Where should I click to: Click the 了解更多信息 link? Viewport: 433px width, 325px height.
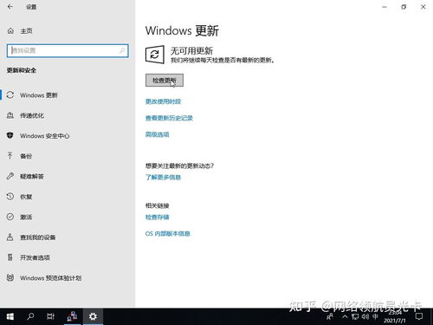pyautogui.click(x=163, y=178)
